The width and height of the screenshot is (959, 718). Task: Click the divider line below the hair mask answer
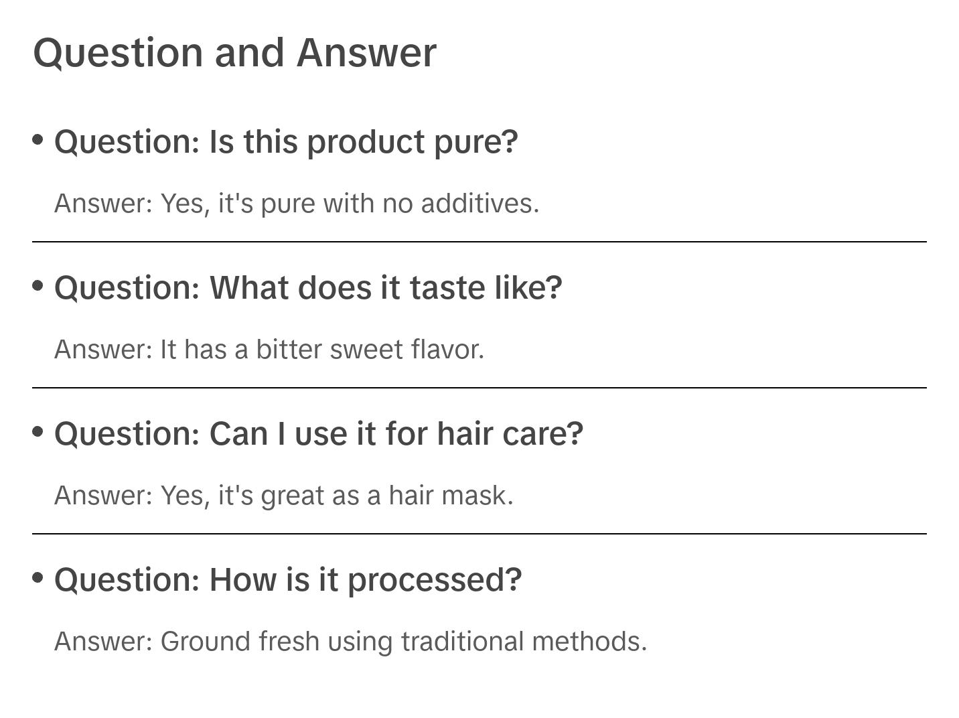pos(479,534)
